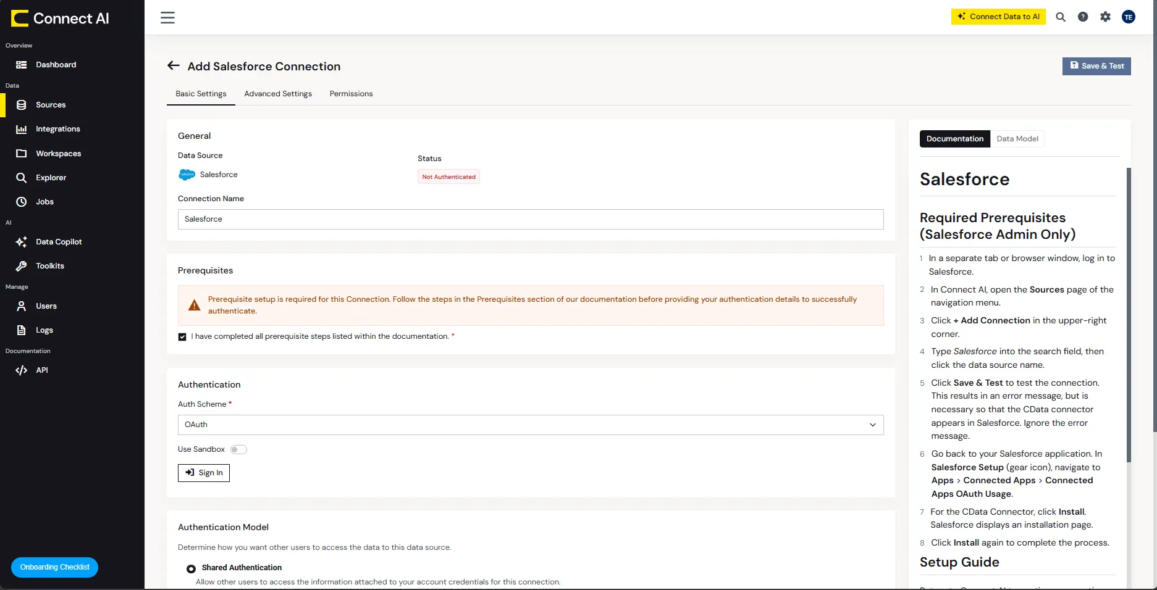Screen dimensions: 1157x590
Task: Check the prerequisites completed checkbox
Action: [182, 337]
